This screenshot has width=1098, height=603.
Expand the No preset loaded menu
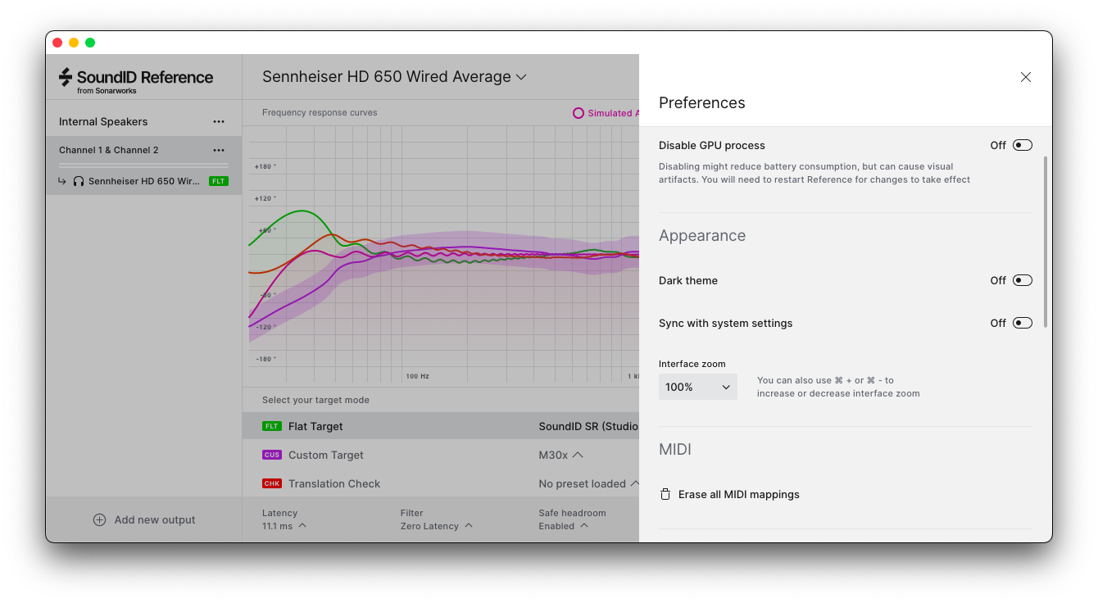[x=588, y=483]
